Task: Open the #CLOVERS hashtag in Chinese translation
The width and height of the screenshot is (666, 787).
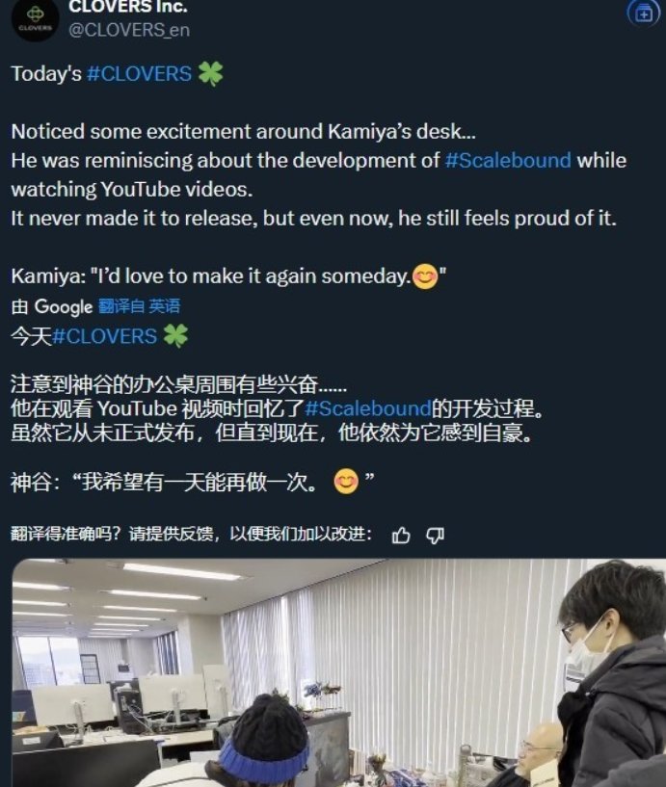Action: 104,336
